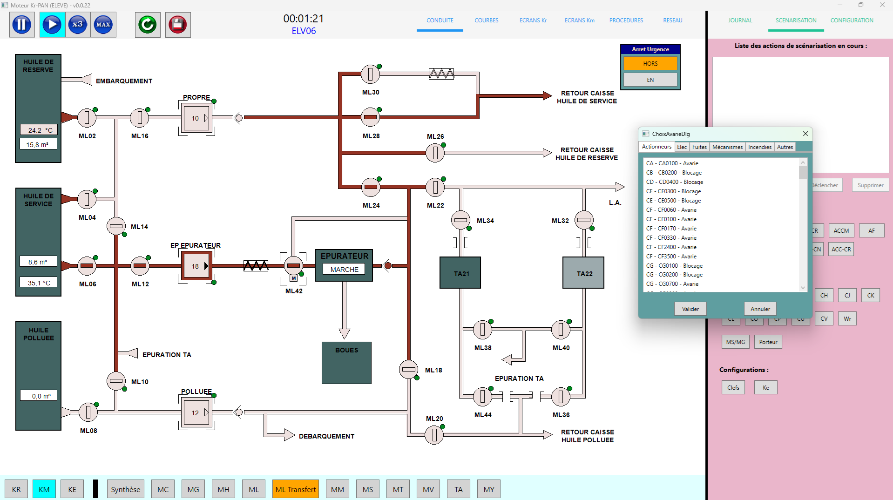The width and height of the screenshot is (893, 500).
Task: Toggle valve ML28 in the circuit
Action: coord(371,117)
